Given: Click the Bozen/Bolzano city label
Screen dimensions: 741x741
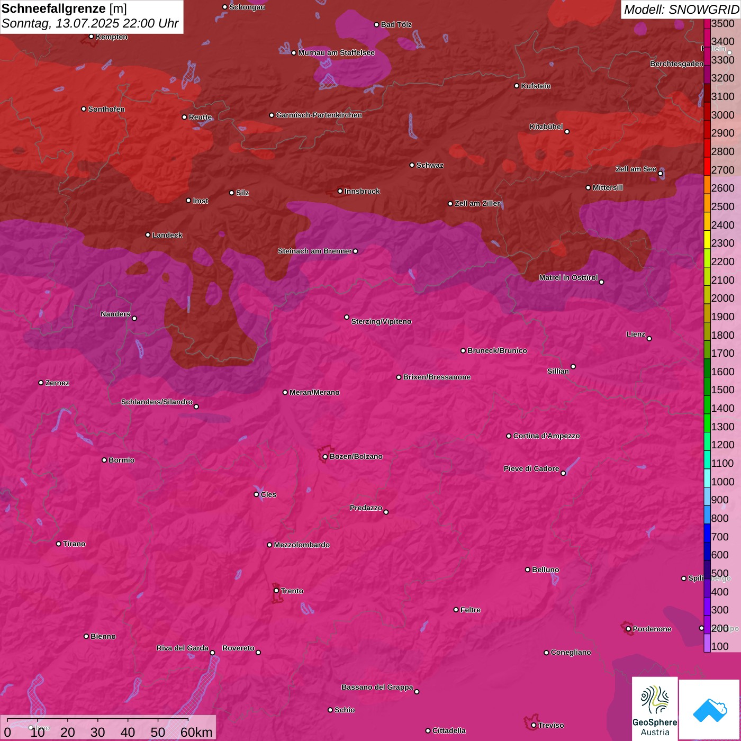Looking at the screenshot, I should coord(356,456).
